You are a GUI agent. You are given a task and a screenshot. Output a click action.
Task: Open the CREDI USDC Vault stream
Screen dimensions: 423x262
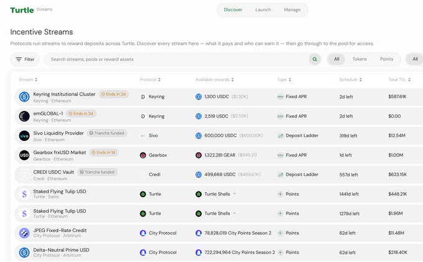[54, 172]
